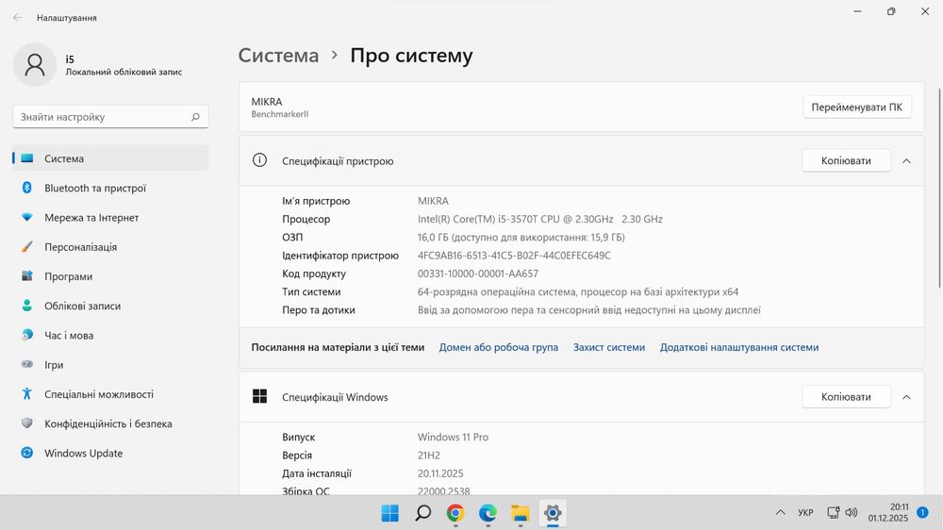Image resolution: width=943 pixels, height=530 pixels.
Task: Open Додаткові налаштування системи link
Action: [739, 347]
